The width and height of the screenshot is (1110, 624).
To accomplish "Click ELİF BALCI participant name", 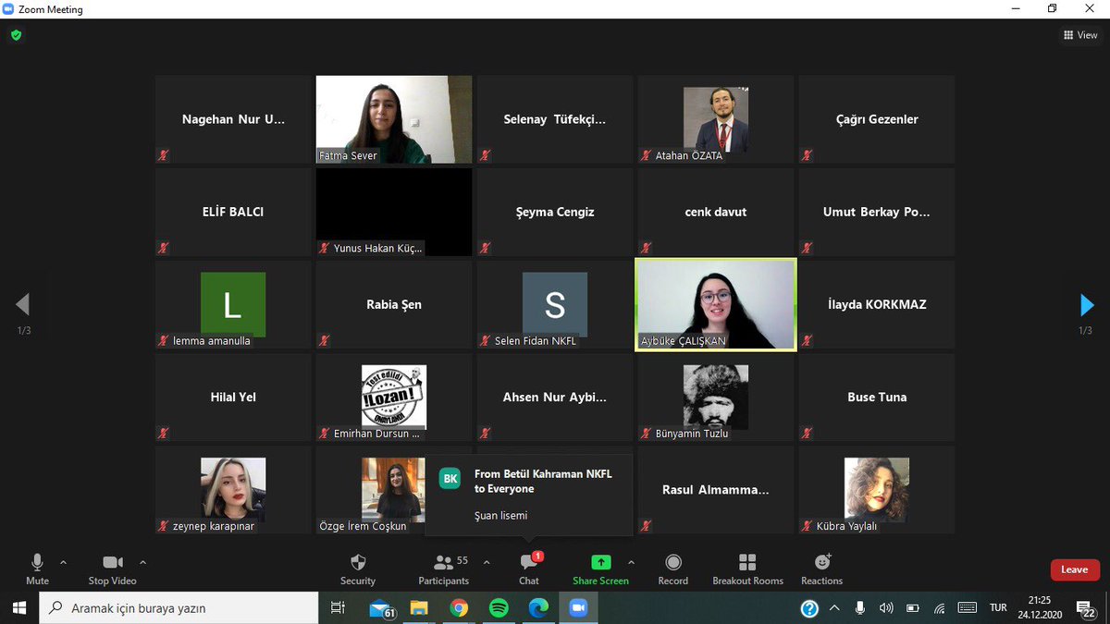I will (233, 212).
